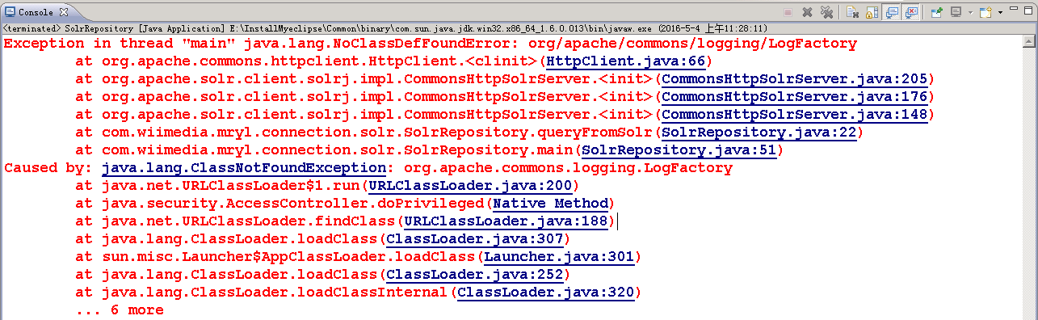Viewport: 1038px width, 320px height.
Task: Open the Launcher.java:301 link
Action: point(559,257)
